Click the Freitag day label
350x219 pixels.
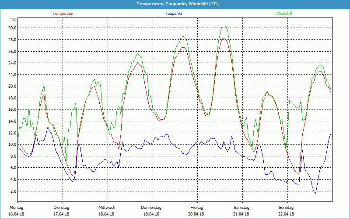pos(196,208)
